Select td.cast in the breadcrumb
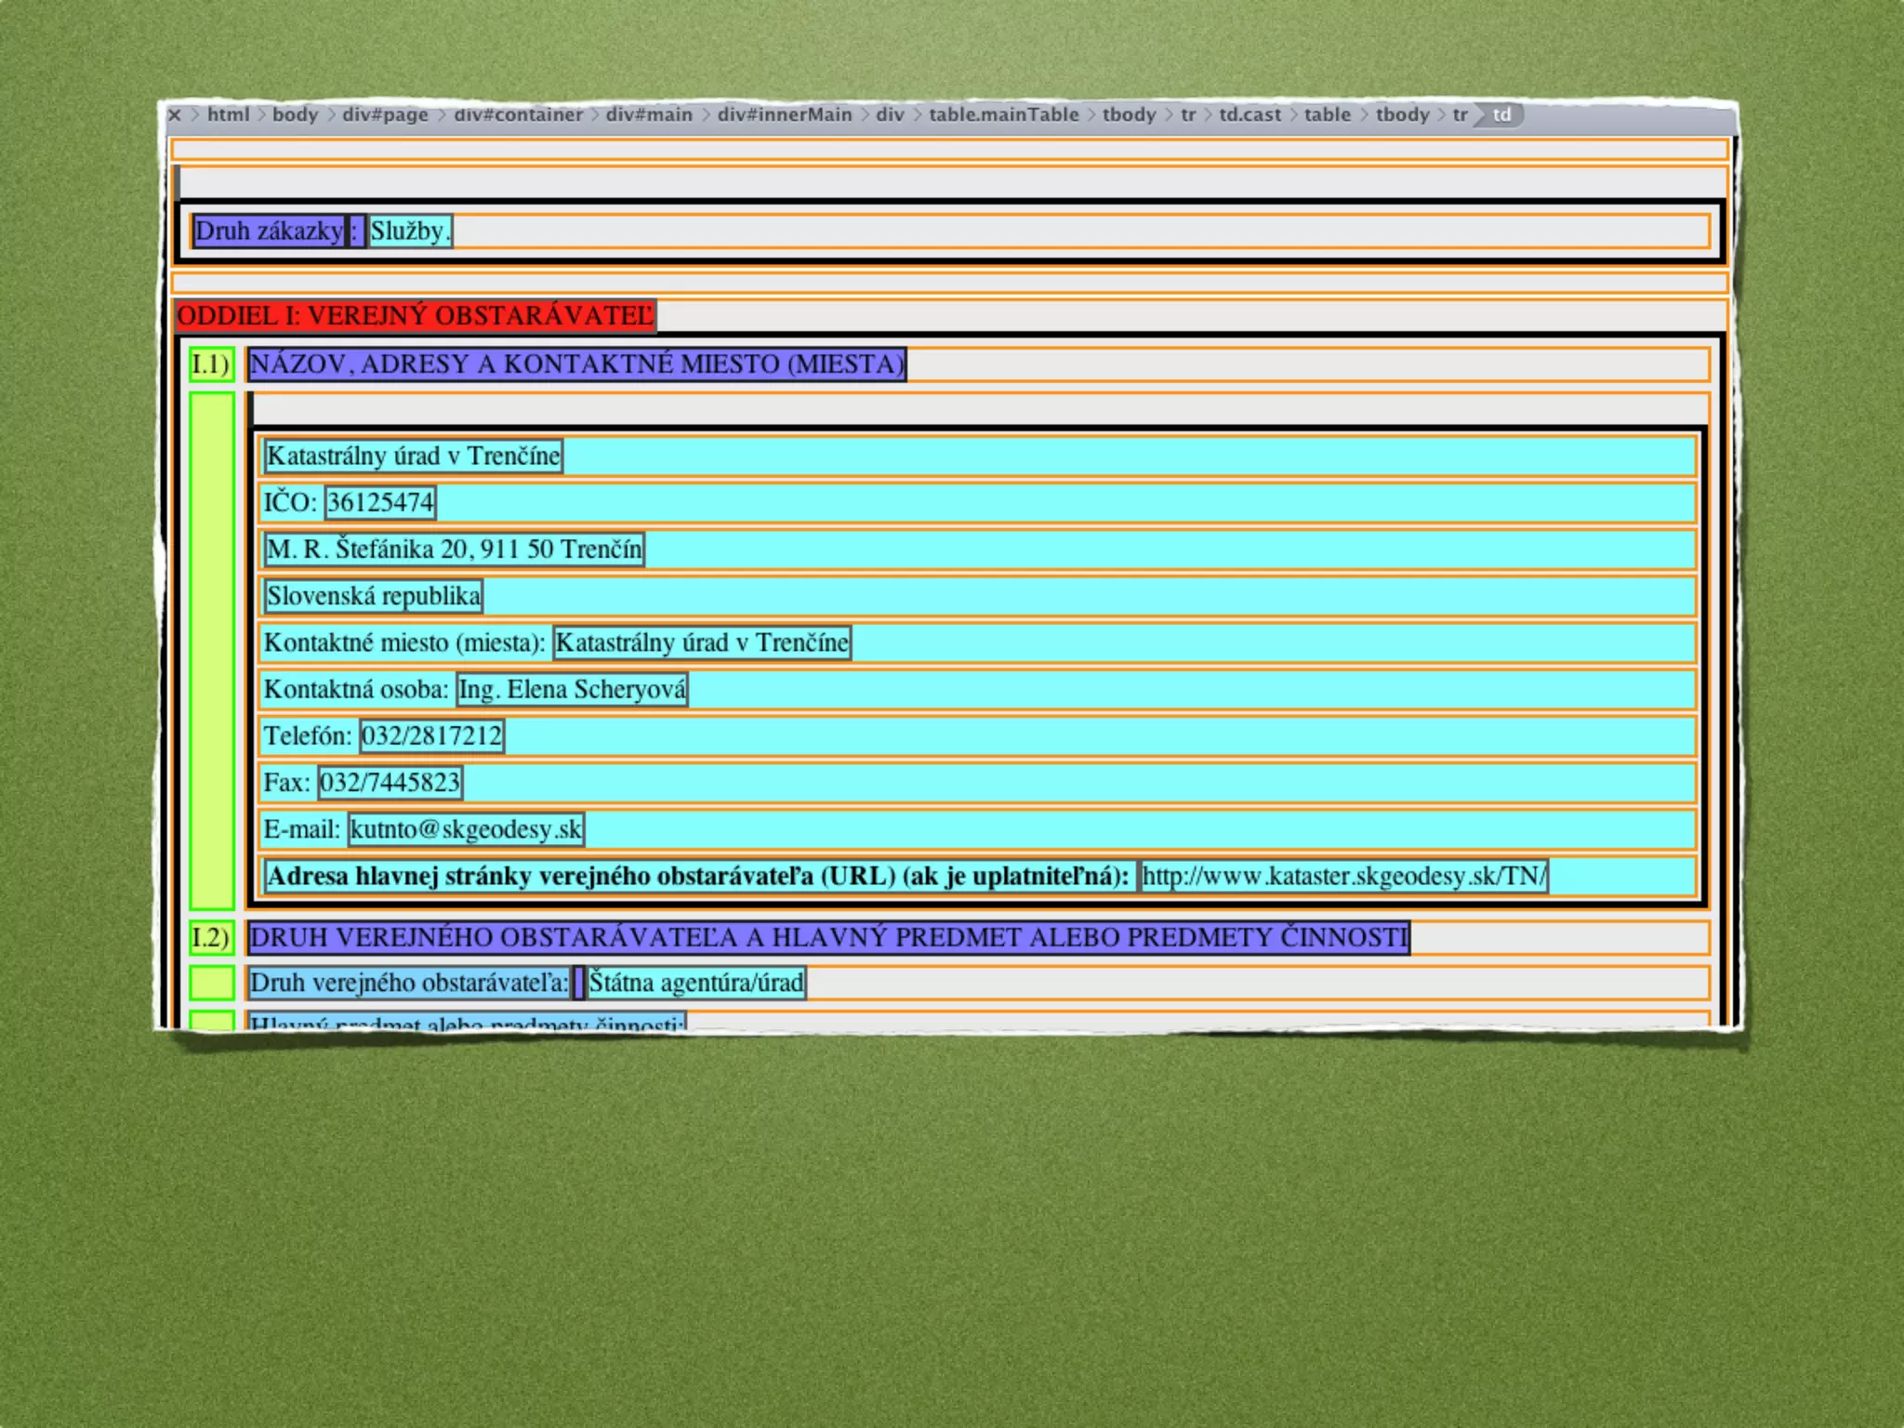The image size is (1904, 1428). pyautogui.click(x=1249, y=114)
